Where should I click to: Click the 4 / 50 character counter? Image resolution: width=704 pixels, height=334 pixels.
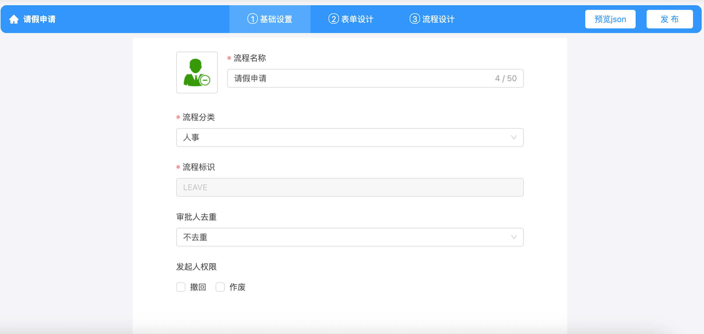pyautogui.click(x=506, y=78)
